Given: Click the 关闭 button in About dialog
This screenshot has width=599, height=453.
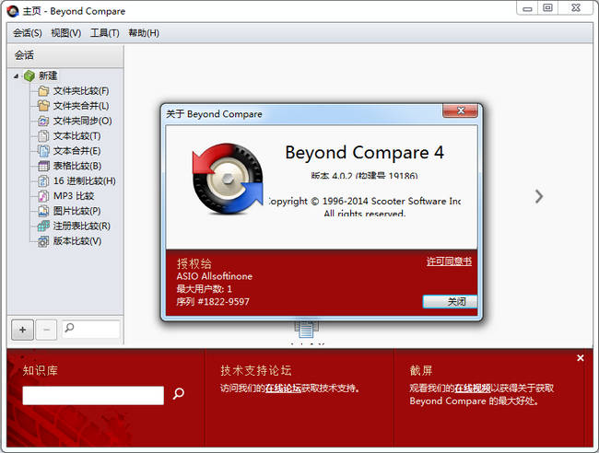Looking at the screenshot, I should coord(450,301).
